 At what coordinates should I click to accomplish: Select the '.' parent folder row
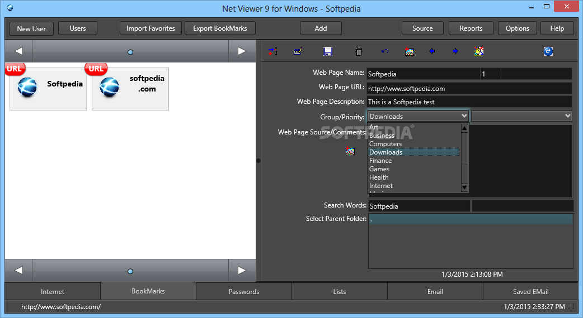pos(471,219)
